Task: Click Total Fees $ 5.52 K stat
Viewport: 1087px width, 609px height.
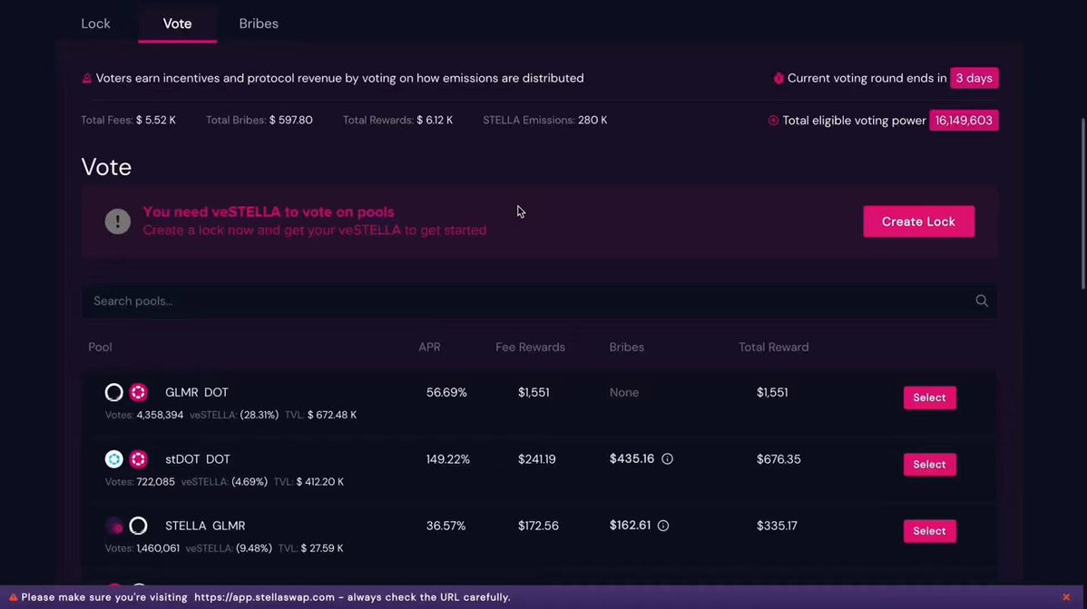Action: click(128, 120)
